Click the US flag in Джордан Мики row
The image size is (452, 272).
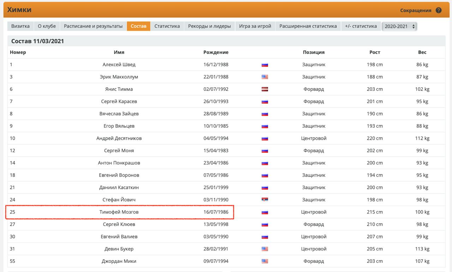(265, 261)
